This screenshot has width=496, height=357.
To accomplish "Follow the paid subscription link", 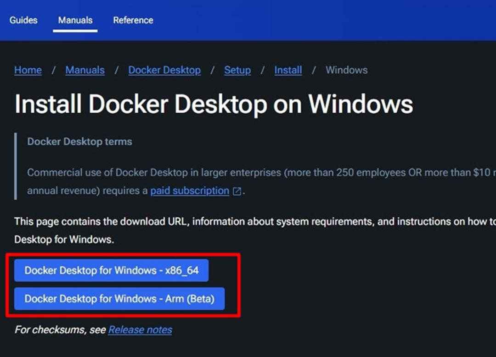I will 190,191.
